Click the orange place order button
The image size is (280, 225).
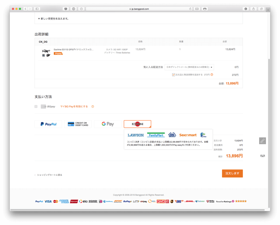(x=232, y=174)
